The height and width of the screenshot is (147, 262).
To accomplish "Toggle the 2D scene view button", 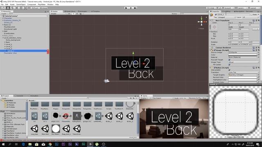I will pyautogui.click(x=69, y=13).
